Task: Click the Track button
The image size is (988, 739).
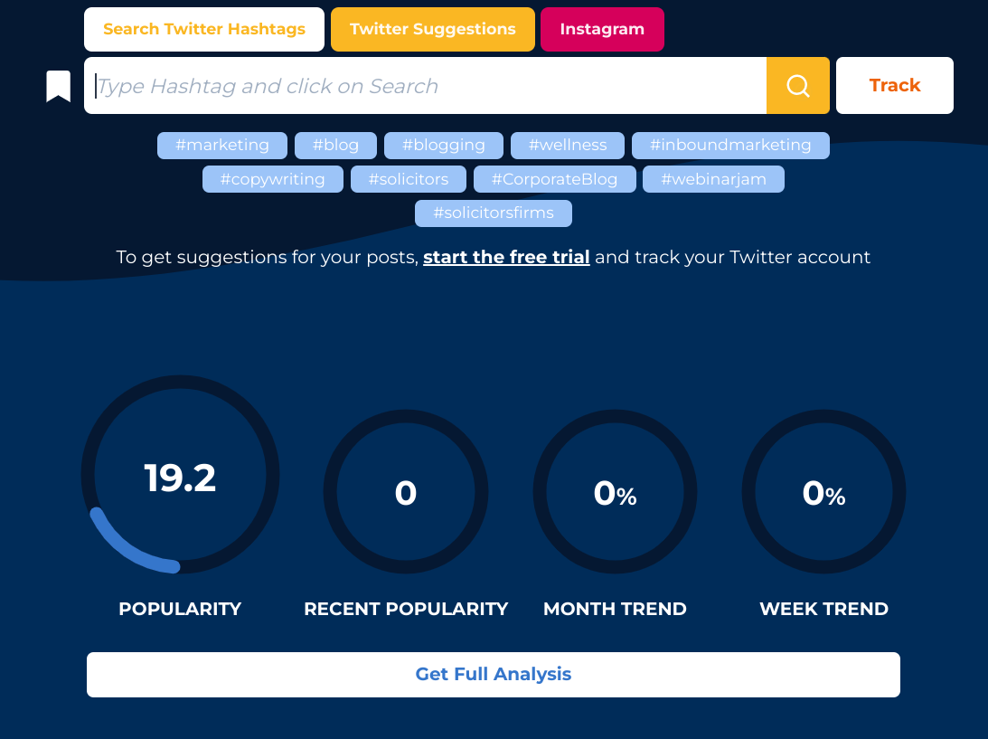Action: click(x=894, y=86)
